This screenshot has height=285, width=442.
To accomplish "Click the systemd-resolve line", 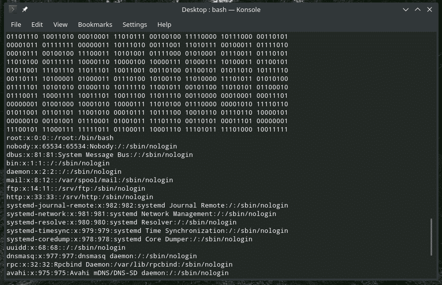I will pos(122,222).
